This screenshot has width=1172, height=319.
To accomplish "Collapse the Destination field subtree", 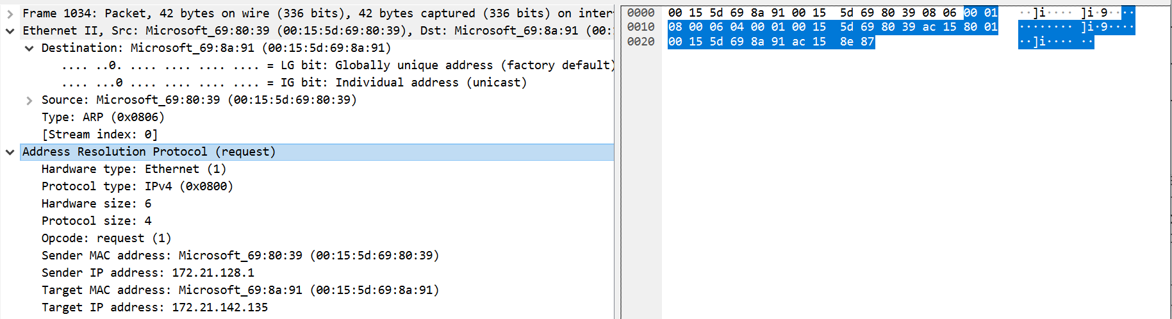I will (x=29, y=48).
